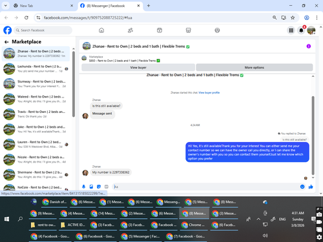Image resolution: width=323 pixels, height=242 pixels.
Task: Click the voice clip microphone icon
Action: click(x=84, y=187)
